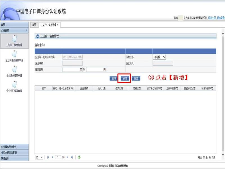Open 企业海关备案申请 sidebar icon
The height and width of the screenshot is (169, 225).
14,69
